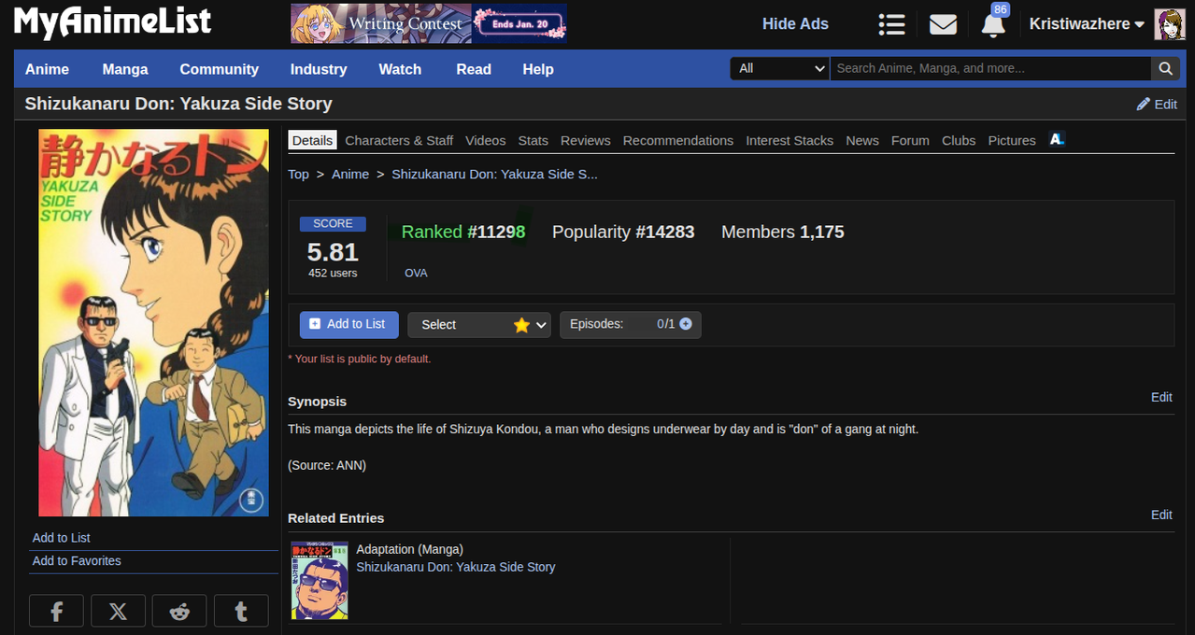1195x635 pixels.
Task: Click the Episodes count field
Action: pyautogui.click(x=631, y=324)
